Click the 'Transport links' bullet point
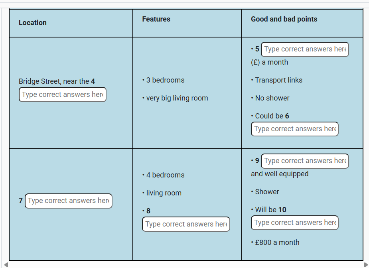This screenshot has height=268, width=369. click(x=278, y=80)
